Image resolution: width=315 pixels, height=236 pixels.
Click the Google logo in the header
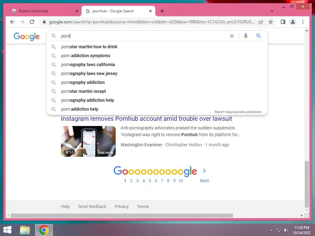(x=26, y=37)
